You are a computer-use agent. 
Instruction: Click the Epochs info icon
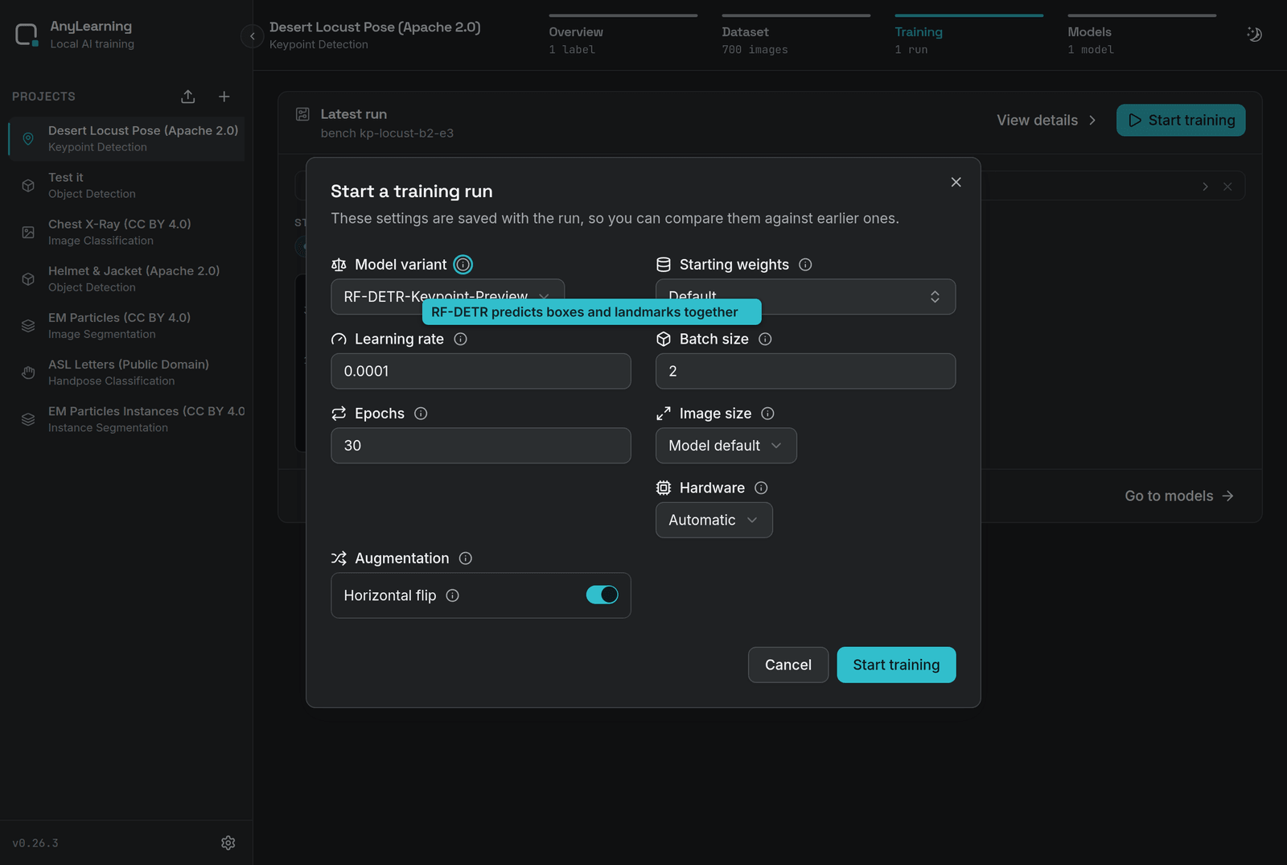coord(421,414)
